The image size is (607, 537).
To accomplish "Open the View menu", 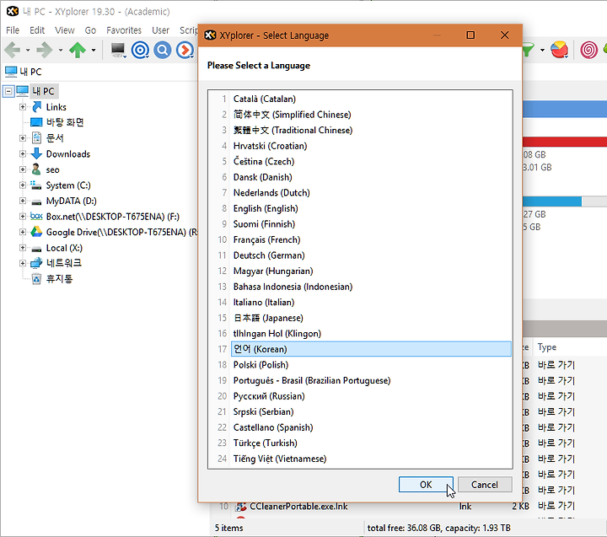I will [65, 30].
